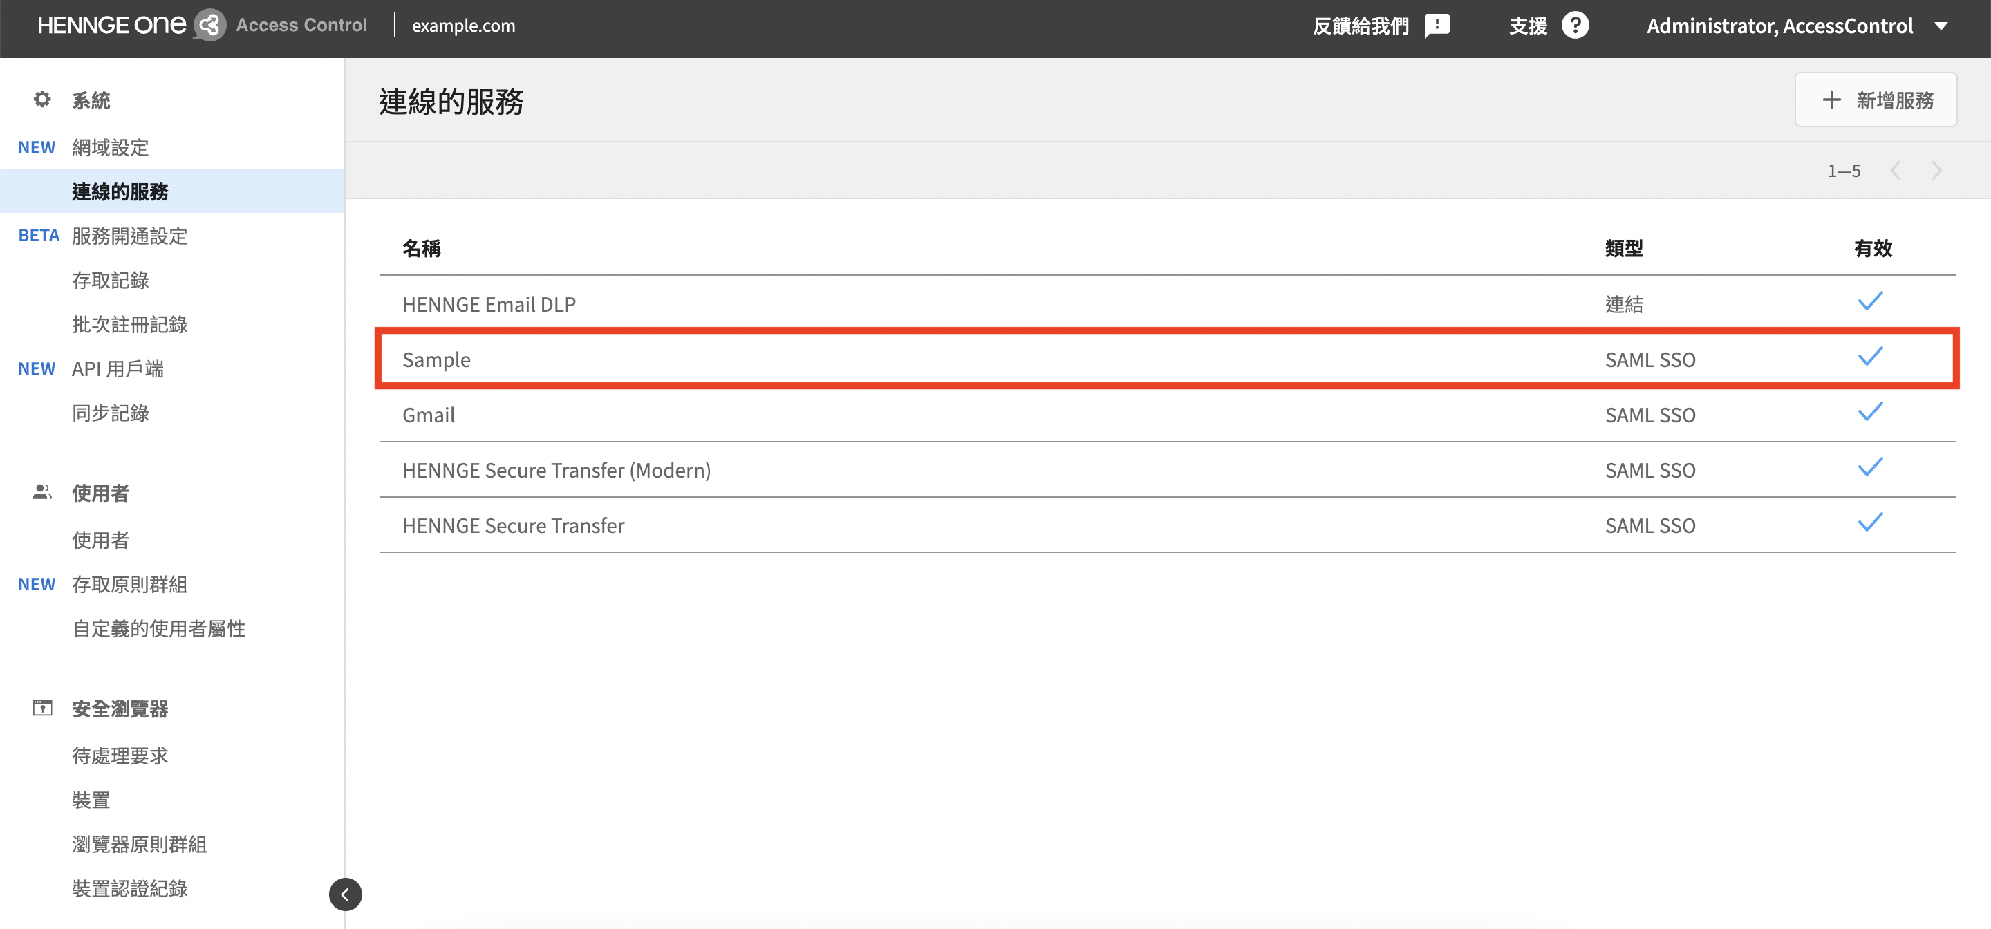
Task: Click the feedback exclamation icon
Action: 1437,26
